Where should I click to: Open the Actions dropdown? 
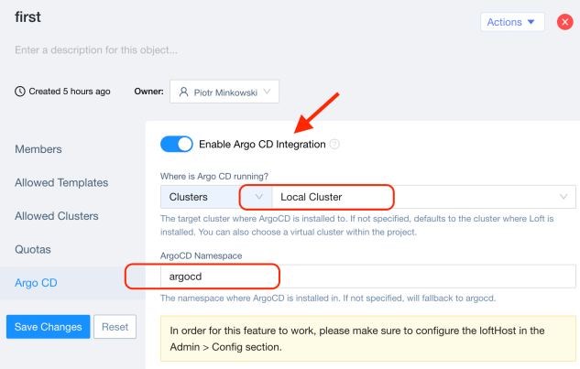click(511, 22)
